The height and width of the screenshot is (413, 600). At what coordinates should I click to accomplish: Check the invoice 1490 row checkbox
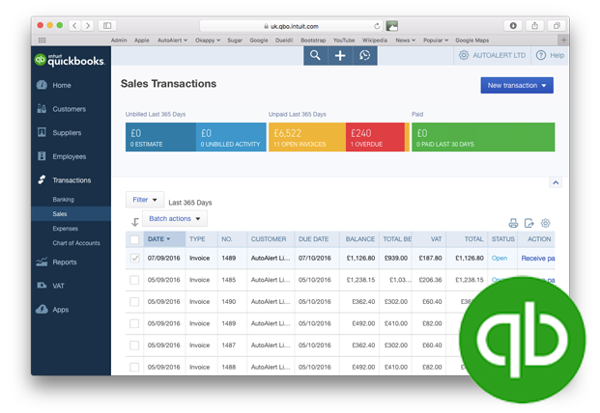click(x=134, y=302)
